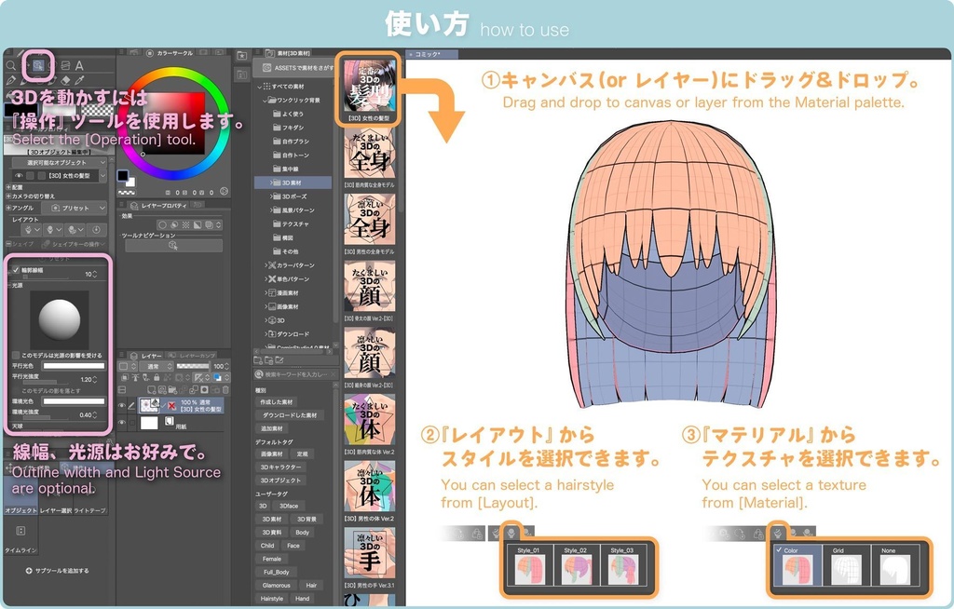Viewport: 954px width, 609px height.
Task: Click the favorites star folder icon
Action: point(241,55)
